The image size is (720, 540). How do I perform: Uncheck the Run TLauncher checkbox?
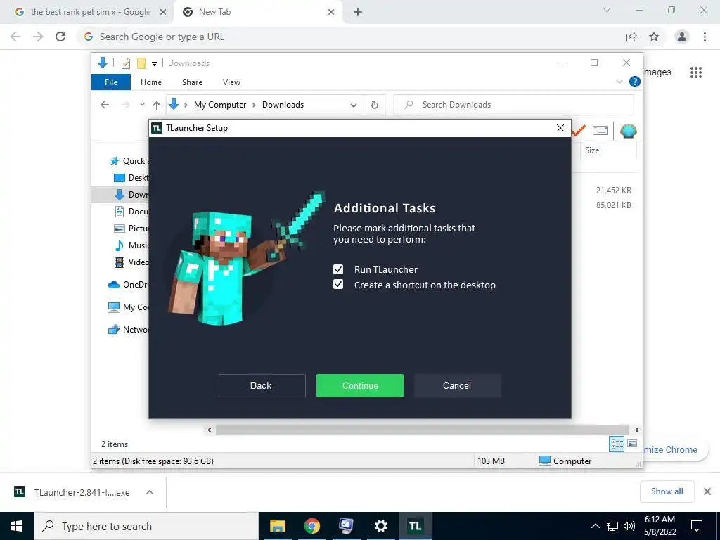[x=338, y=269]
